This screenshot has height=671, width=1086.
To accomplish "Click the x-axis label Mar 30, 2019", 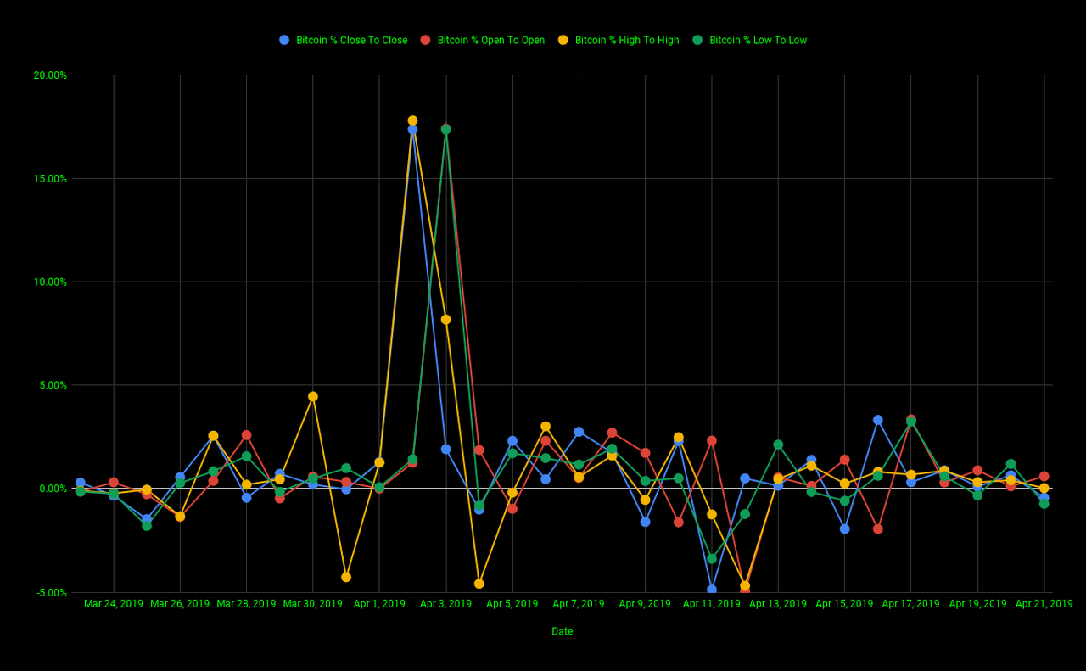I will 313,604.
